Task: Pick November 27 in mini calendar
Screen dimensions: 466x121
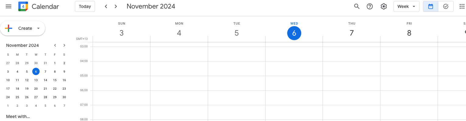Action: point(36,97)
